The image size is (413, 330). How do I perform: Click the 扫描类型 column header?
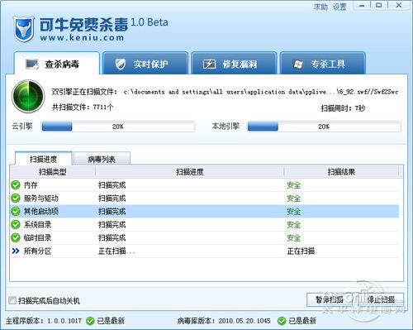pos(53,172)
